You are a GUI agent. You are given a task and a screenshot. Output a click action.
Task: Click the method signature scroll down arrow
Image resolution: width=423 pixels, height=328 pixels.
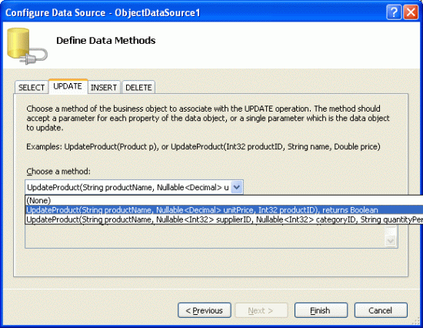point(391,240)
